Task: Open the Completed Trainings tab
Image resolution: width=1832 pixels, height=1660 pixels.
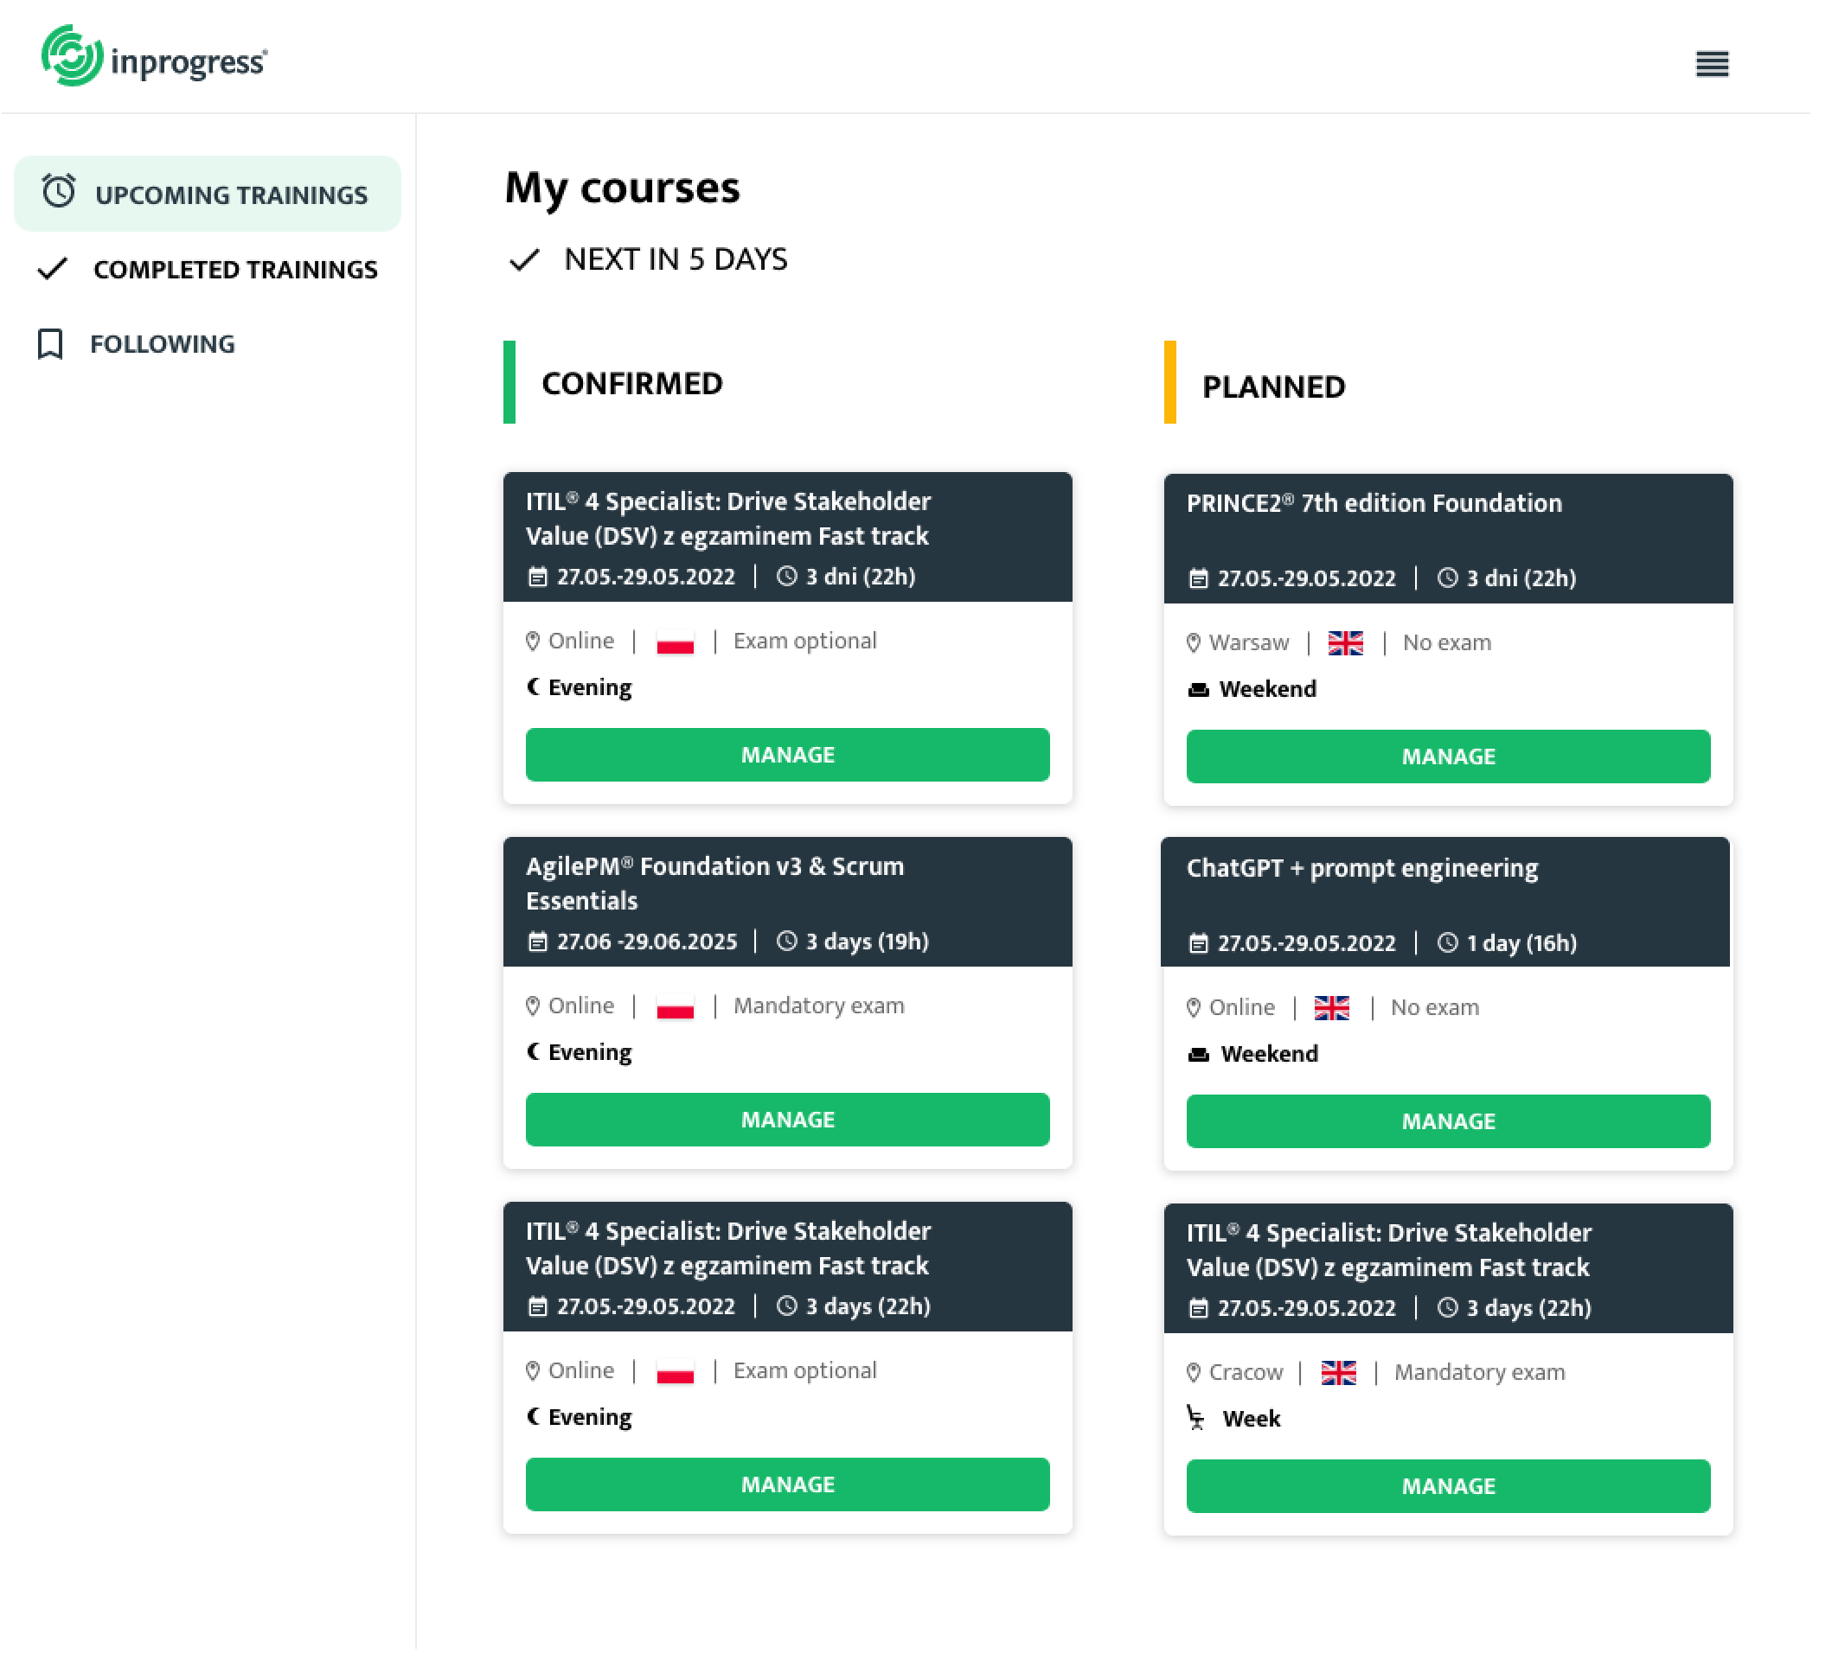Action: coord(234,270)
